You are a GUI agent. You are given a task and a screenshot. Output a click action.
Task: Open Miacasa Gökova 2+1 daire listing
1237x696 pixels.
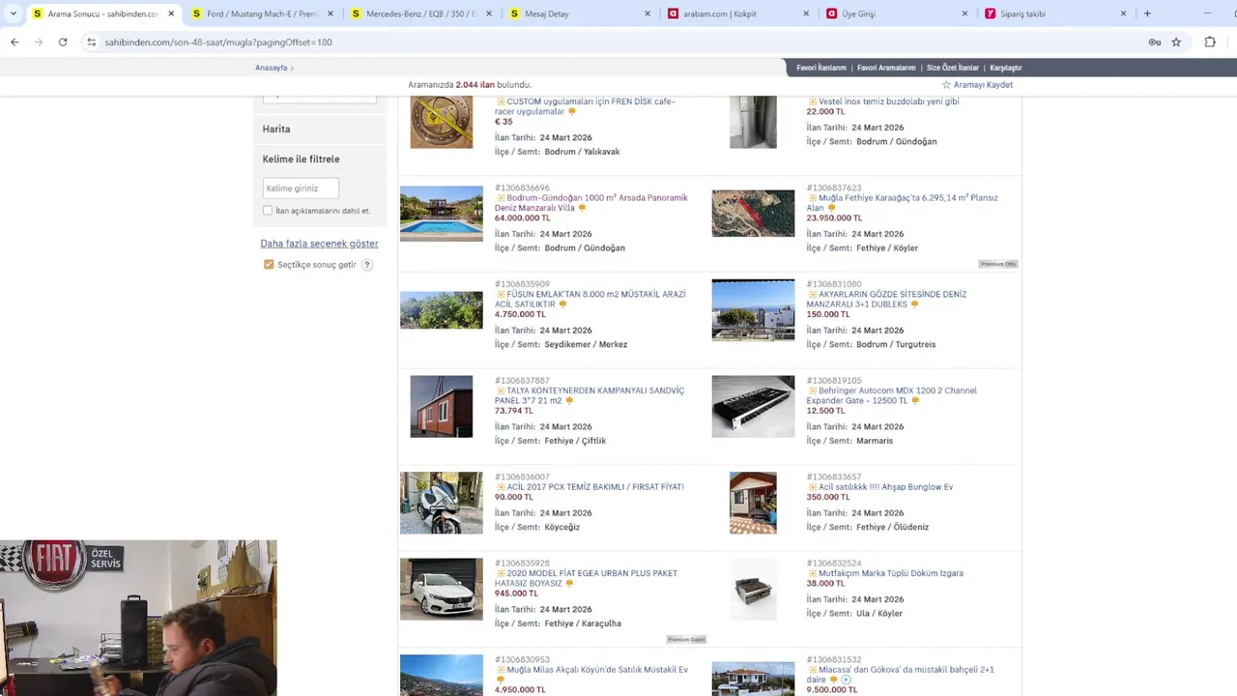[901, 674]
